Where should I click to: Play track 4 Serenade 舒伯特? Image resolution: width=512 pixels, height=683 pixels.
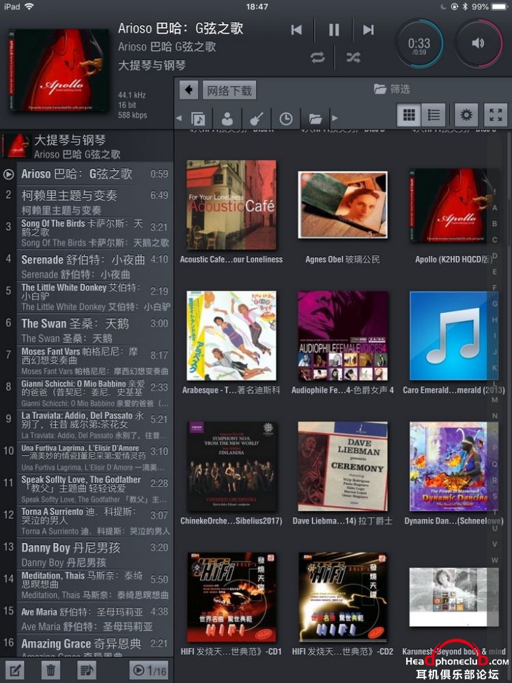pyautogui.click(x=86, y=266)
